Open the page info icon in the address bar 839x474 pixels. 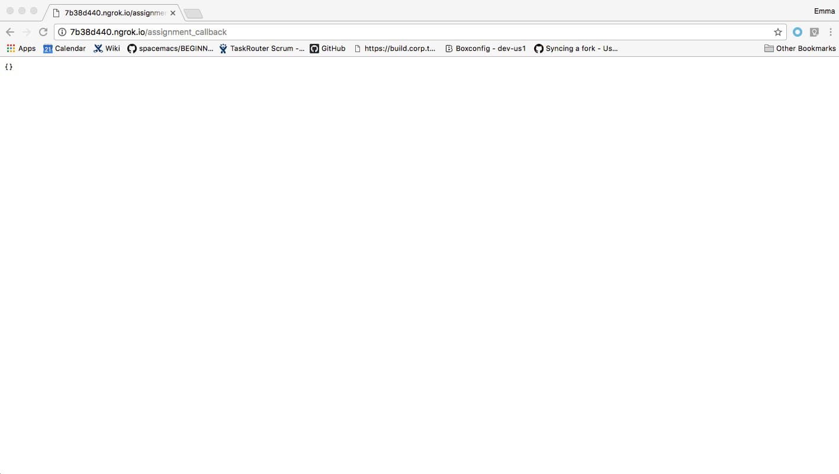coord(62,31)
